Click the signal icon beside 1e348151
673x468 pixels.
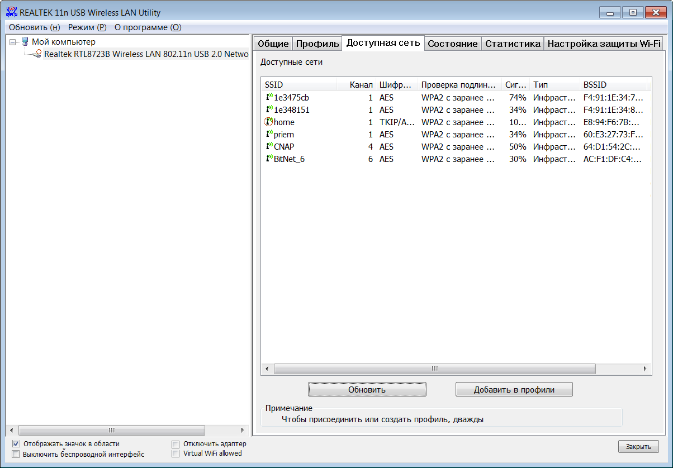point(269,110)
